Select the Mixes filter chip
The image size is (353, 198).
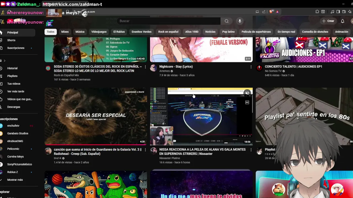(65, 32)
